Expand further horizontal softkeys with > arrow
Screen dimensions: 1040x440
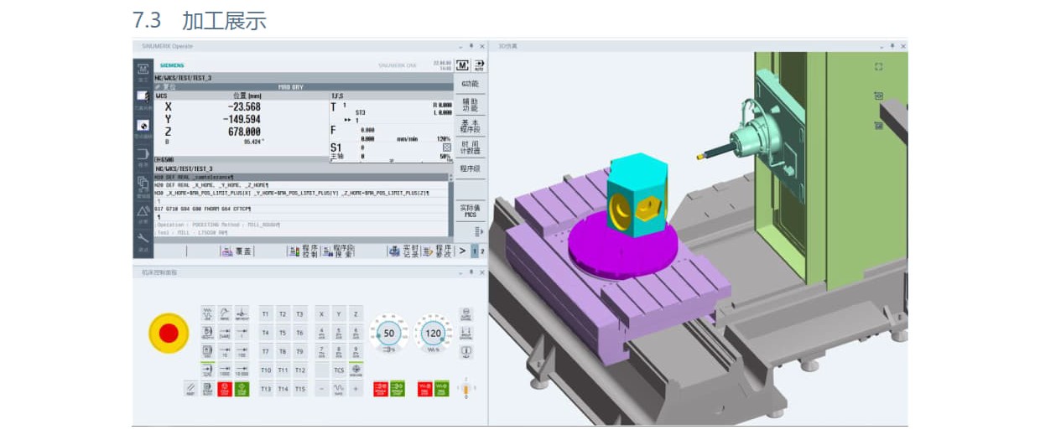click(462, 250)
